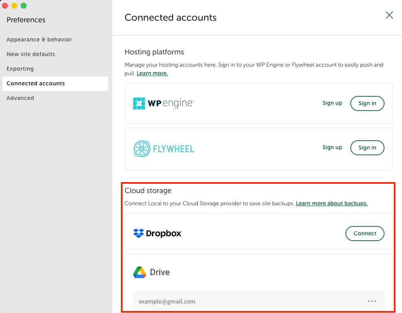Open the three-dot menu for example@gmail.com

372,301
